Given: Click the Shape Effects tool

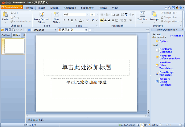Looking at the screenshot, I should [171, 21].
